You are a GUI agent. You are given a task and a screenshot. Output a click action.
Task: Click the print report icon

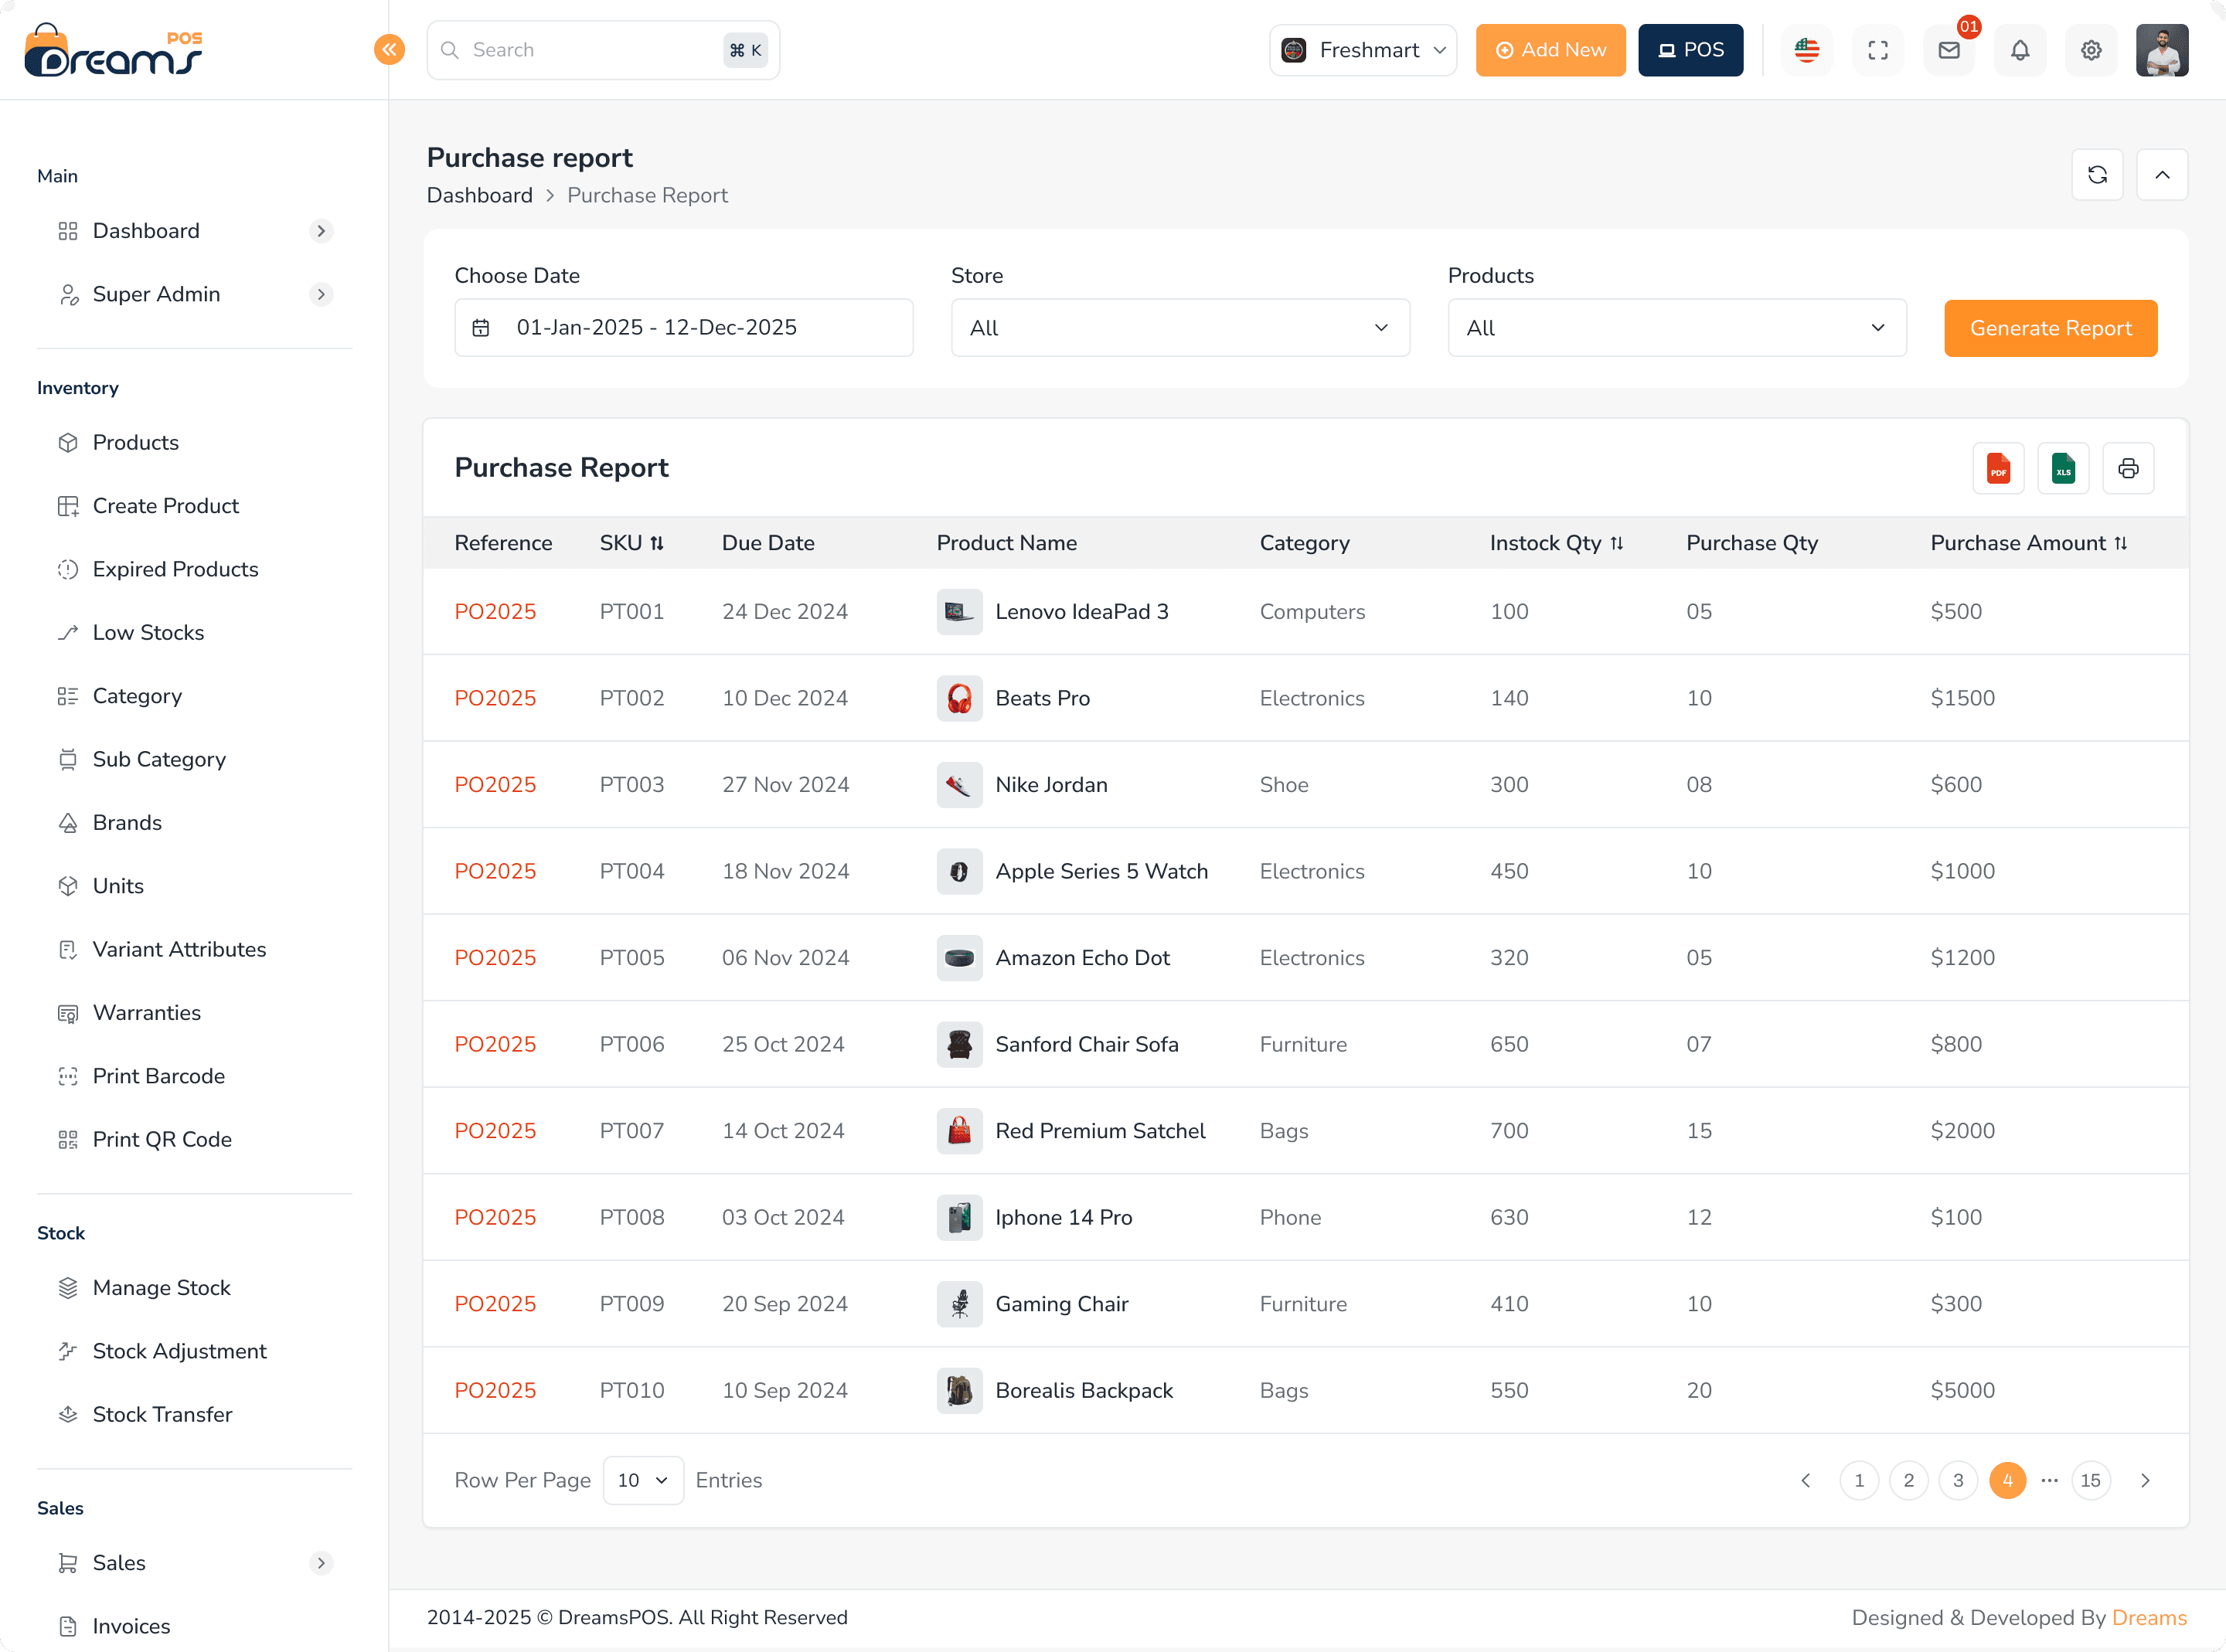(x=2127, y=468)
